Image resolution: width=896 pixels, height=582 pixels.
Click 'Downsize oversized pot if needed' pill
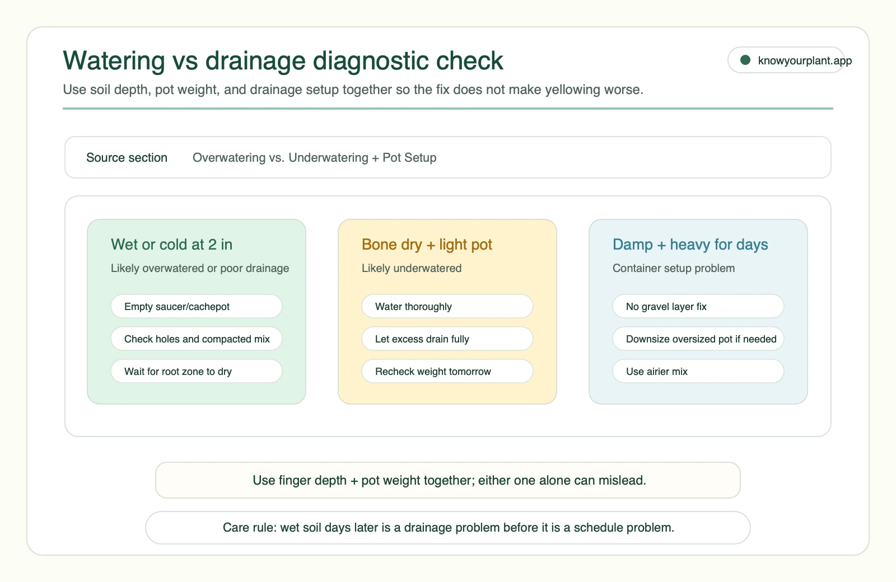[698, 339]
